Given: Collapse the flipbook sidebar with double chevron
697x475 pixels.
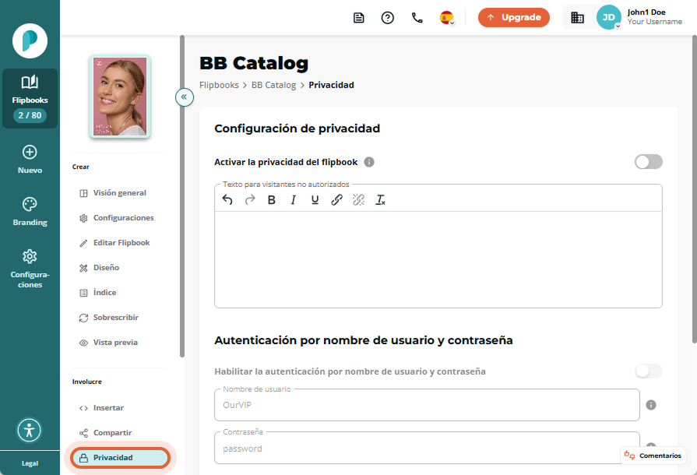Looking at the screenshot, I should [x=184, y=97].
